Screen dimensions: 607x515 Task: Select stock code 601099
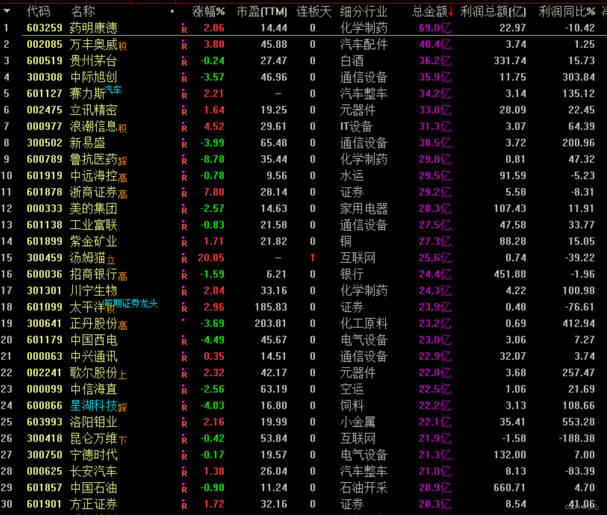coord(45,307)
